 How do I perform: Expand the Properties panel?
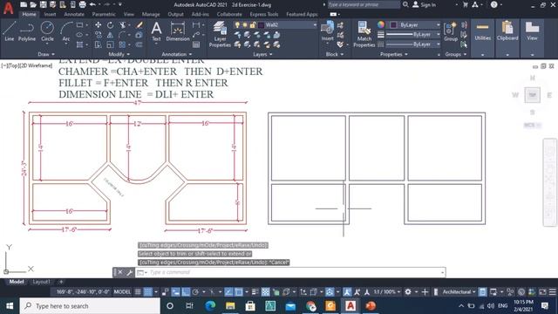click(x=394, y=54)
